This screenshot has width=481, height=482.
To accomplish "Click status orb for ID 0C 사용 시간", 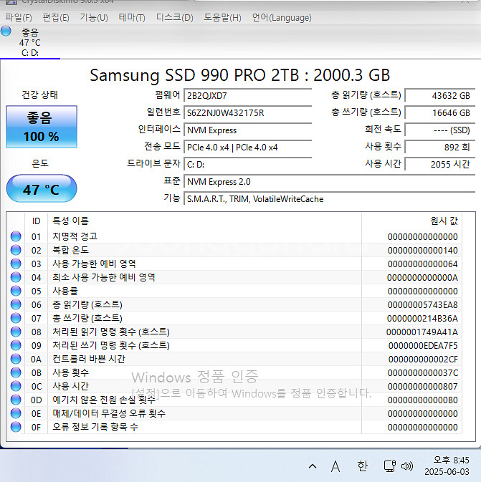I will coord(16,386).
